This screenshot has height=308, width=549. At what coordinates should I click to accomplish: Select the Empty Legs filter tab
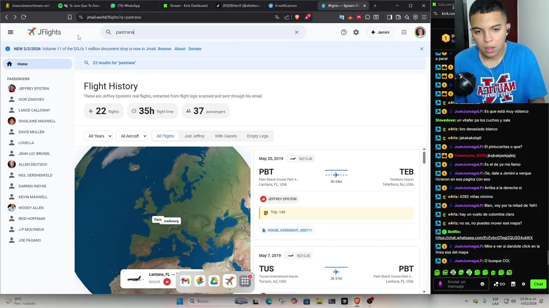pos(257,136)
